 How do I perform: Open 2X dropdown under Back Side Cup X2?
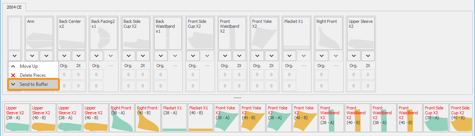(x=143, y=56)
